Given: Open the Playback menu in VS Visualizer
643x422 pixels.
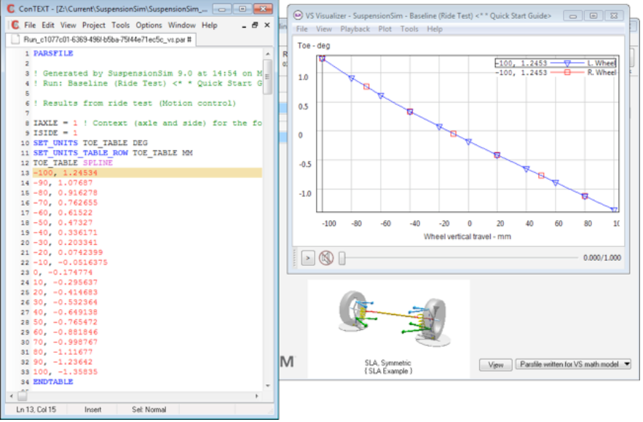Looking at the screenshot, I should coord(355,29).
